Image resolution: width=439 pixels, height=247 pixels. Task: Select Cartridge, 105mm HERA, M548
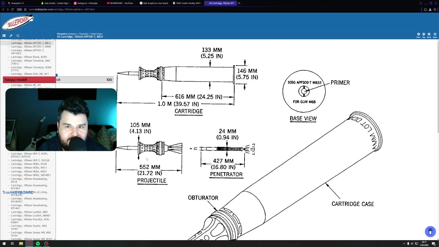(x=29, y=164)
